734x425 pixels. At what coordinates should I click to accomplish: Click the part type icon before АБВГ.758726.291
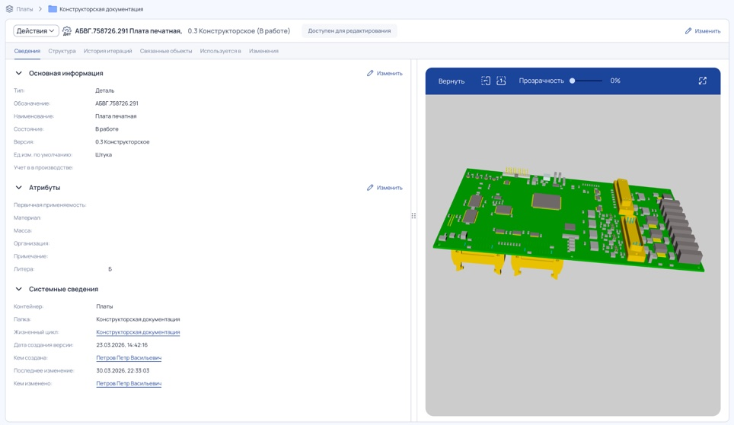pos(67,31)
